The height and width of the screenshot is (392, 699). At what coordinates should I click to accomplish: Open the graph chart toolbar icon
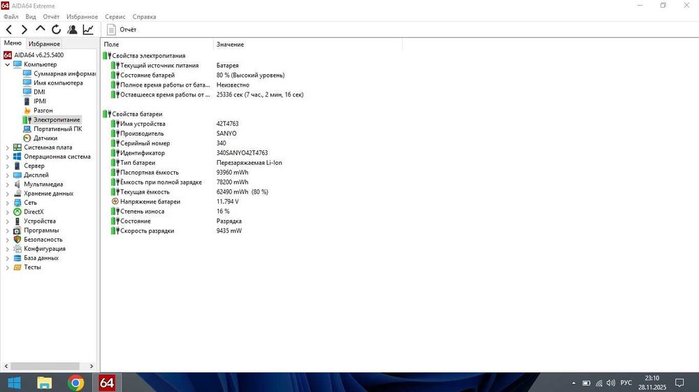click(88, 29)
